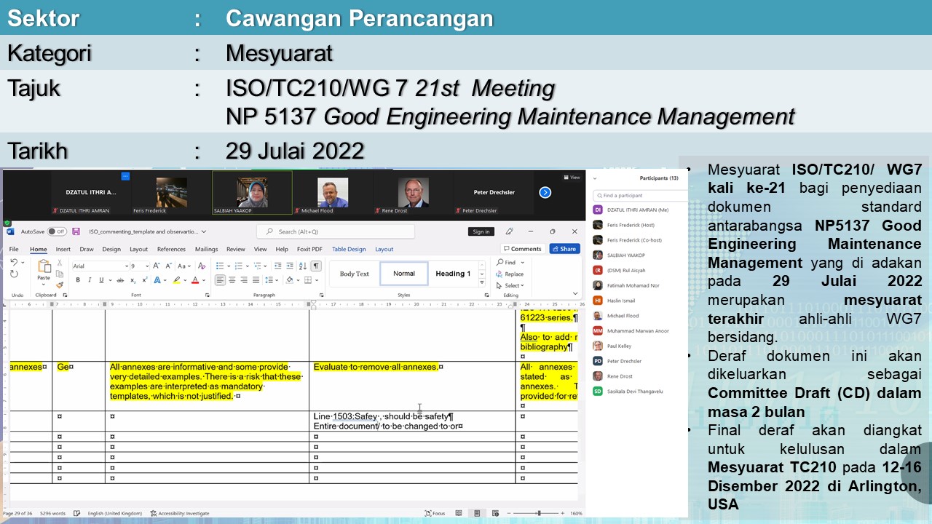932x524 pixels.
Task: Click the Paste clipboard icon
Action: [44, 266]
